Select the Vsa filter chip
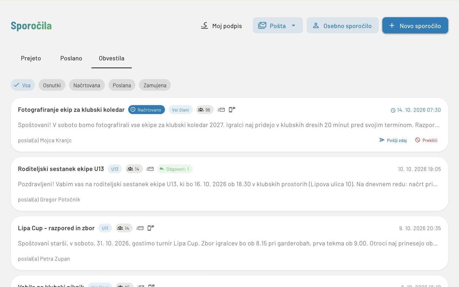The width and height of the screenshot is (459, 287). [23, 85]
